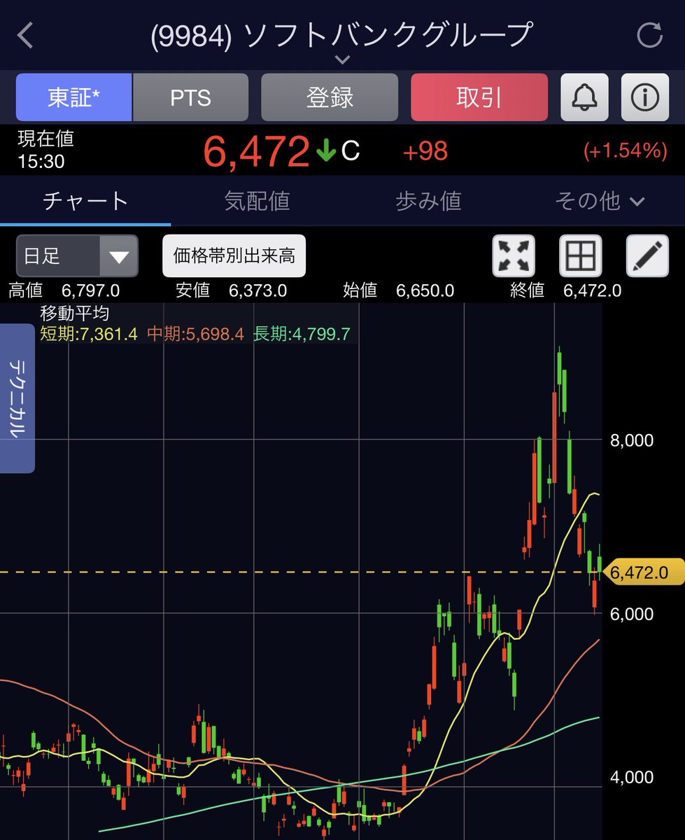Open the 歩み値 tab
685x840 pixels.
click(x=428, y=202)
